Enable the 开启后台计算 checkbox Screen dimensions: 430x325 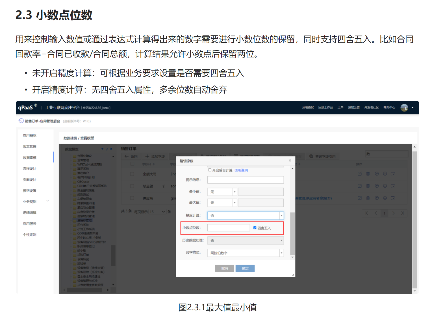(210, 170)
